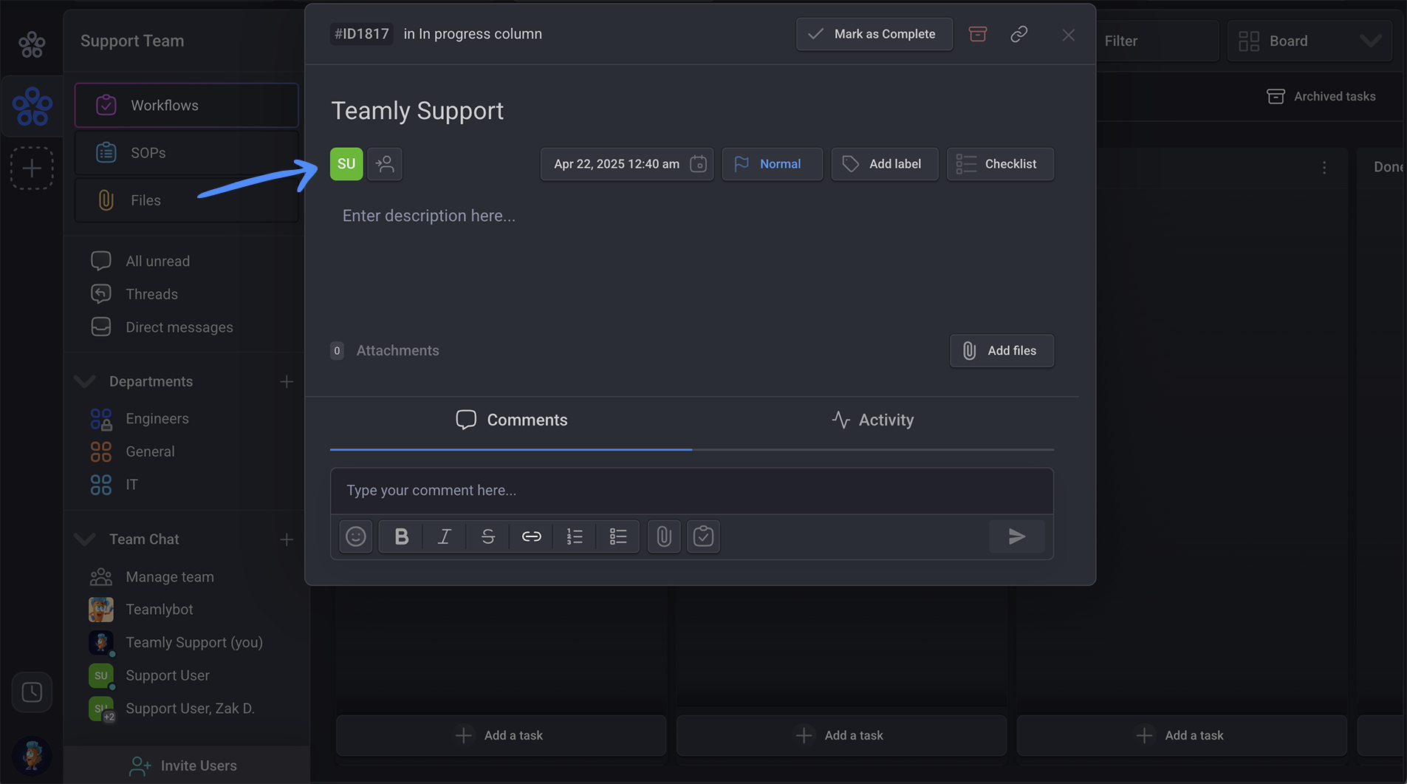The image size is (1407, 784).
Task: Add a new department with plus icon
Action: pyautogui.click(x=287, y=381)
